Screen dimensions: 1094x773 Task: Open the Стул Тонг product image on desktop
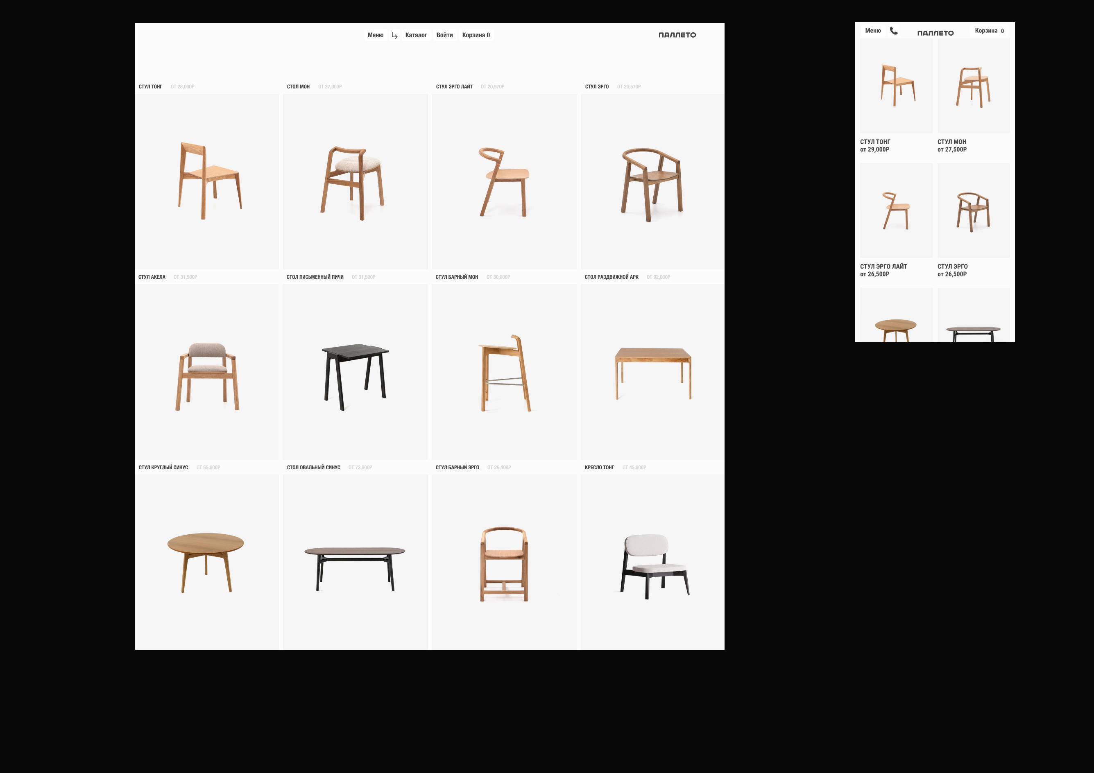207,181
